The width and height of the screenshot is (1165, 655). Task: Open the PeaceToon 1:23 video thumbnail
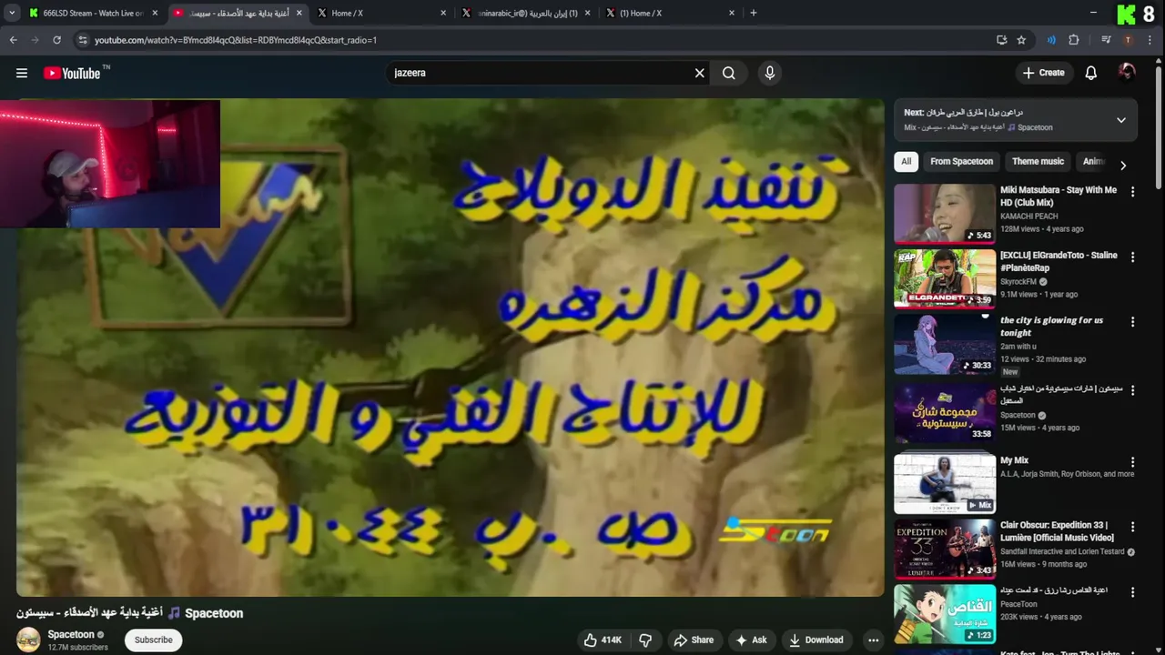[x=945, y=614]
